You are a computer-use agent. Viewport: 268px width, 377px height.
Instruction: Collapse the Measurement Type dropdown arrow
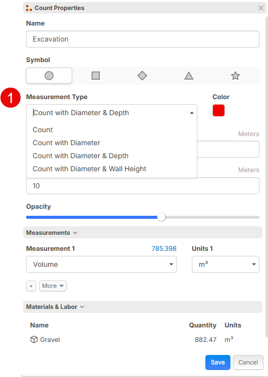point(192,113)
